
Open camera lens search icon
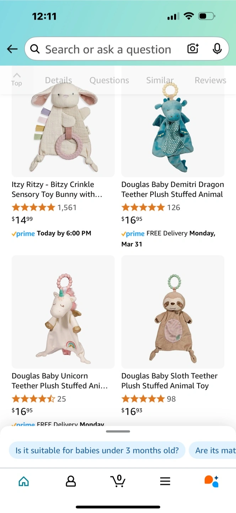click(193, 49)
